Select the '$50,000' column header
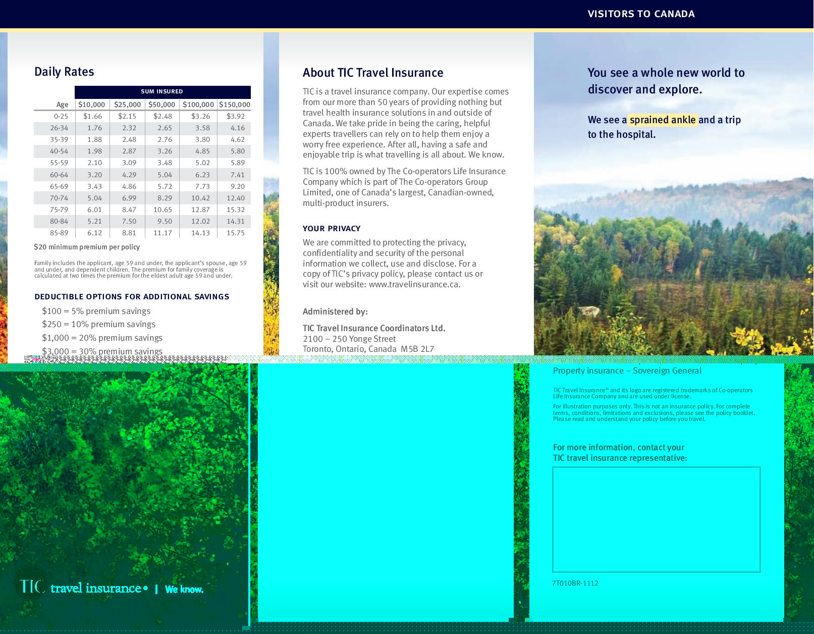The image size is (814, 634). tap(161, 104)
